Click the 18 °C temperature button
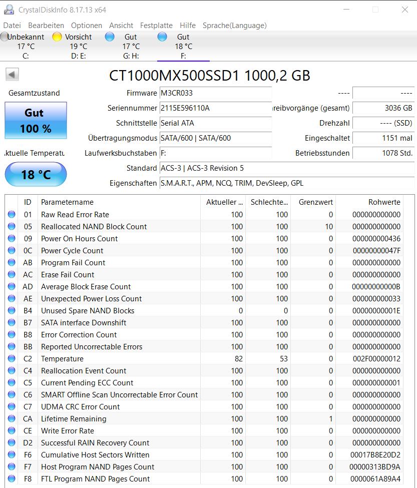This screenshot has height=488, width=417. 36,174
